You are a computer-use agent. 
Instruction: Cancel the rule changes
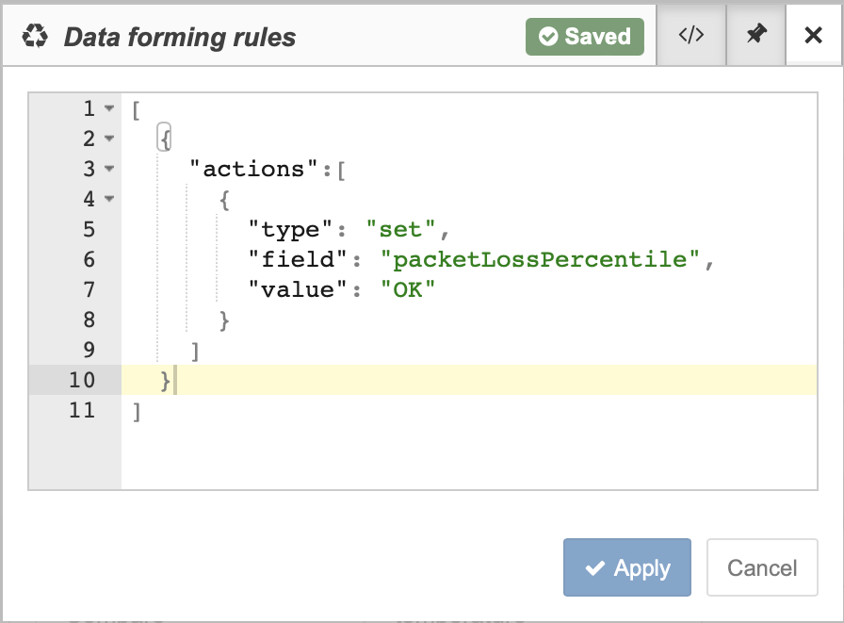click(762, 567)
